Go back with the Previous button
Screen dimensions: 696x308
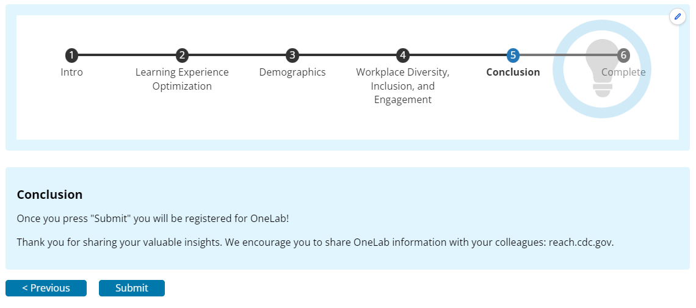coord(46,288)
